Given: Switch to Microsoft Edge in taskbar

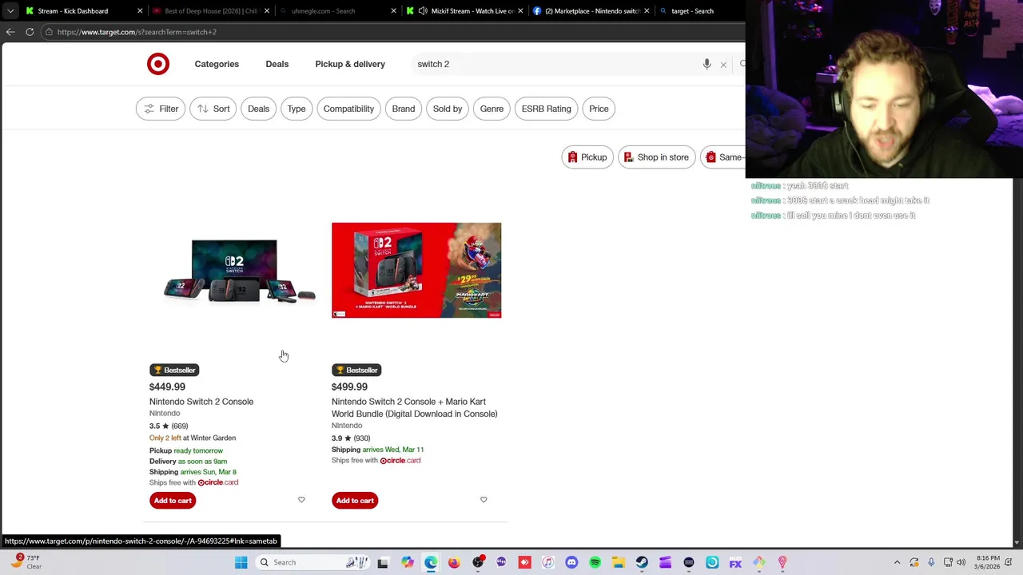Looking at the screenshot, I should [431, 562].
